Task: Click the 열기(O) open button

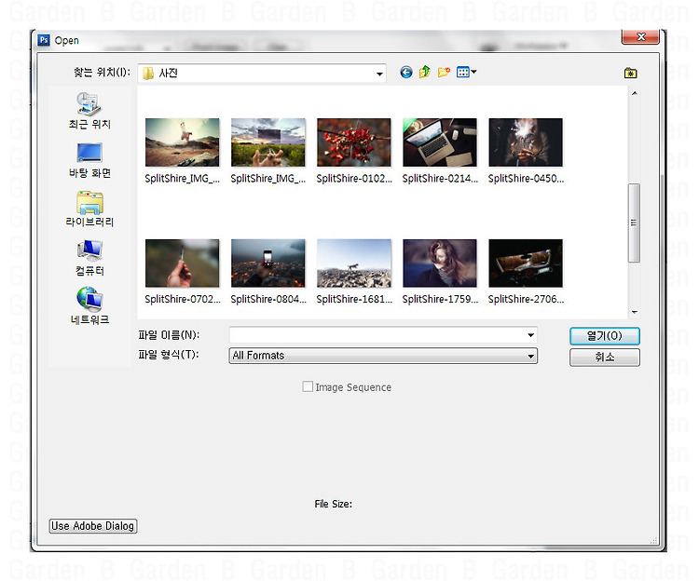Action: [x=605, y=336]
